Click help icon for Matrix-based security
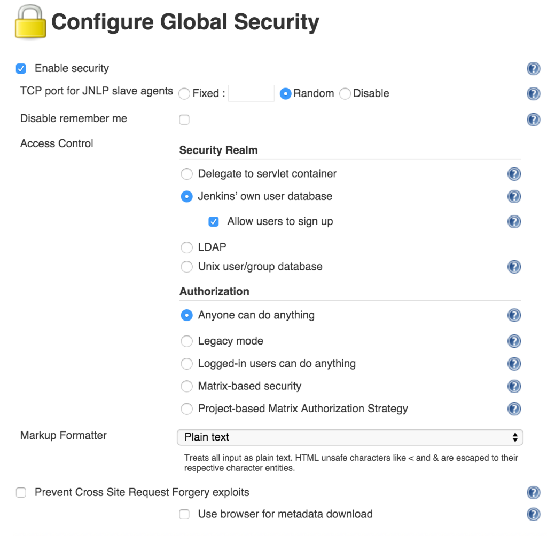Screen dimensions: 547x536 pos(514,386)
